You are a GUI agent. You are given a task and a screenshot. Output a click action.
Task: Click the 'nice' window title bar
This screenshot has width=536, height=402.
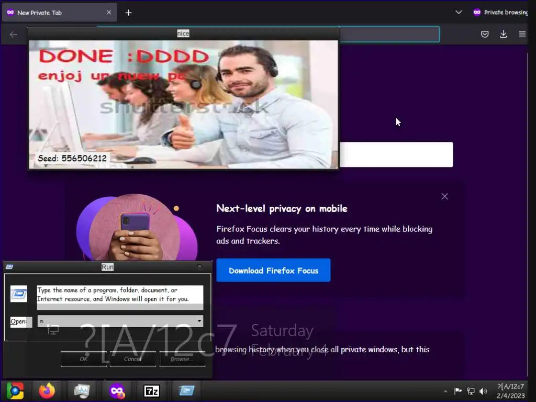click(x=184, y=33)
